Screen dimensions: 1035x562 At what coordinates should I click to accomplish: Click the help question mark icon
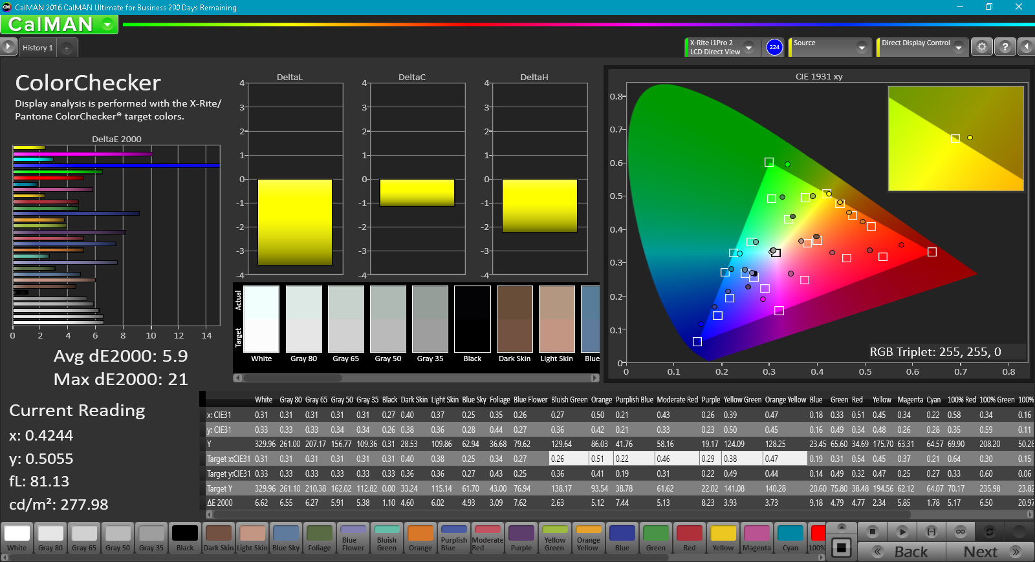coord(1005,47)
